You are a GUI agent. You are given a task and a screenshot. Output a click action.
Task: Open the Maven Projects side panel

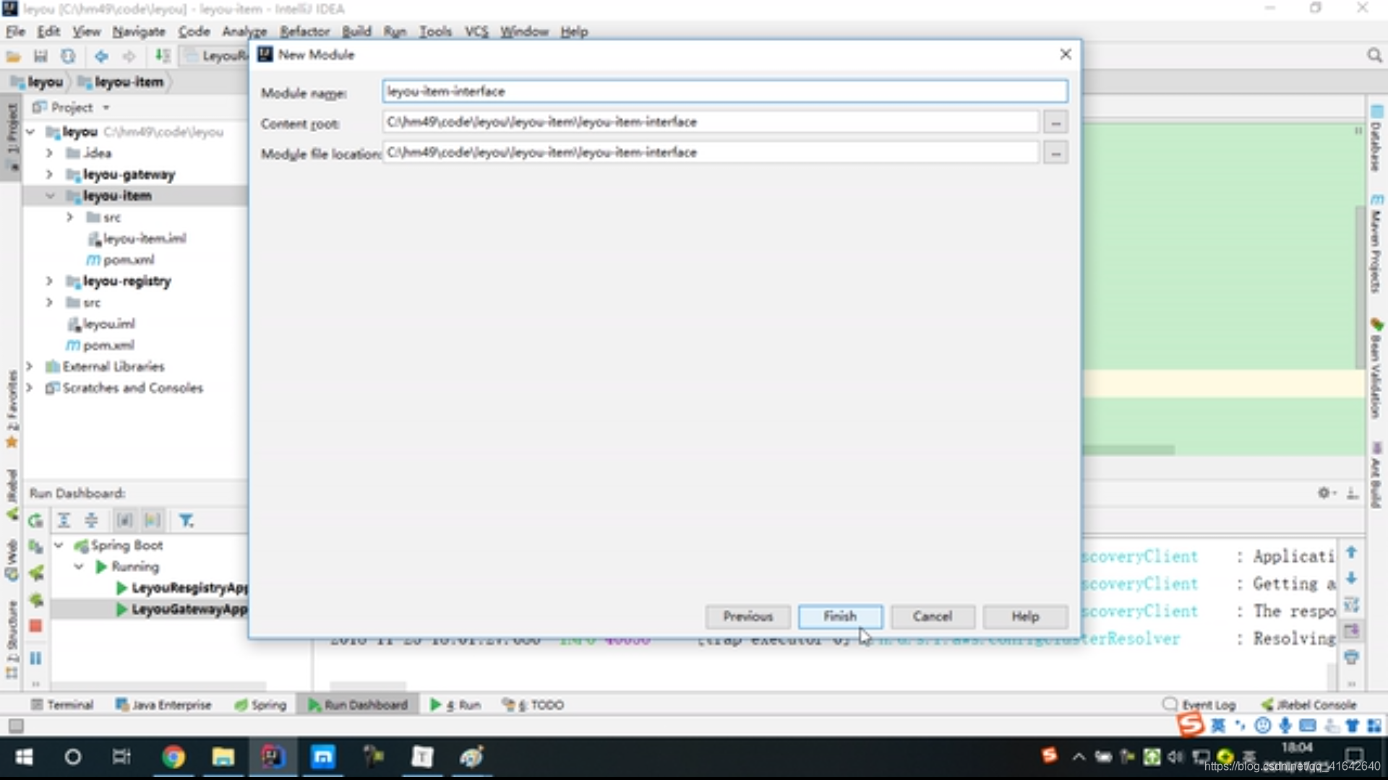(1376, 243)
